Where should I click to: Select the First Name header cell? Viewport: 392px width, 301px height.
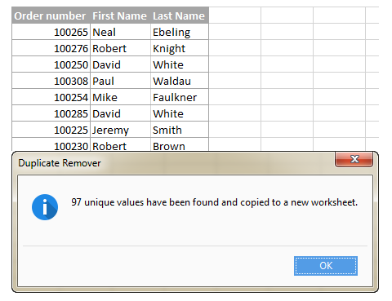[120, 15]
